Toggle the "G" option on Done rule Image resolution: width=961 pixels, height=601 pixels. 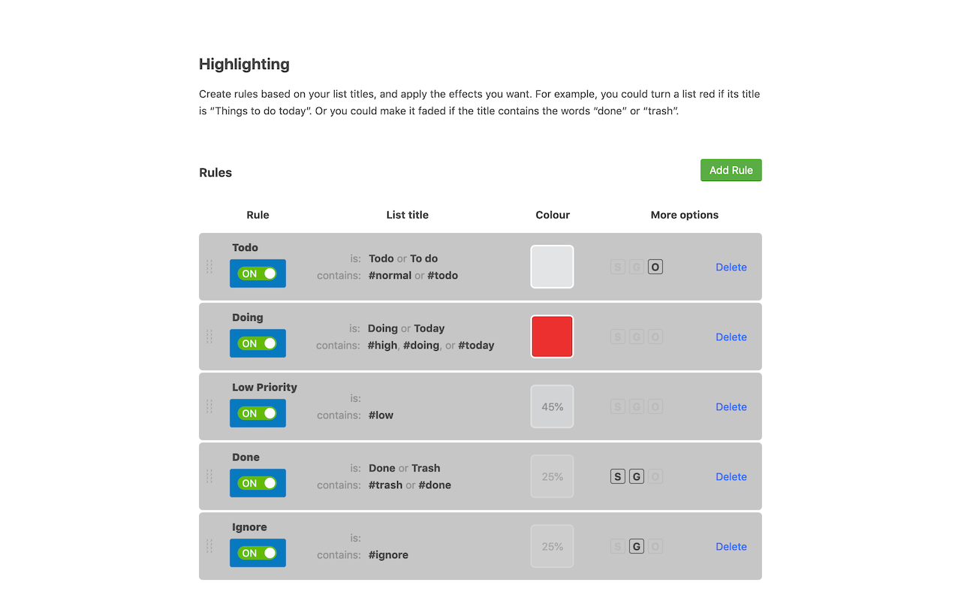636,476
